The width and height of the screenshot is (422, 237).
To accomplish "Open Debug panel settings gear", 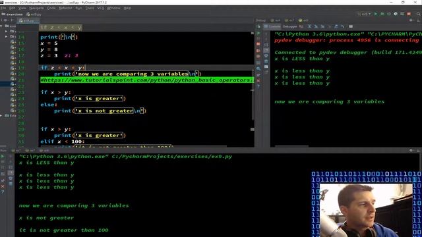I will (x=411, y=20).
